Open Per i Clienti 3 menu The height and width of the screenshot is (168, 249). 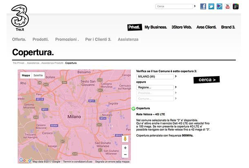[98, 39]
